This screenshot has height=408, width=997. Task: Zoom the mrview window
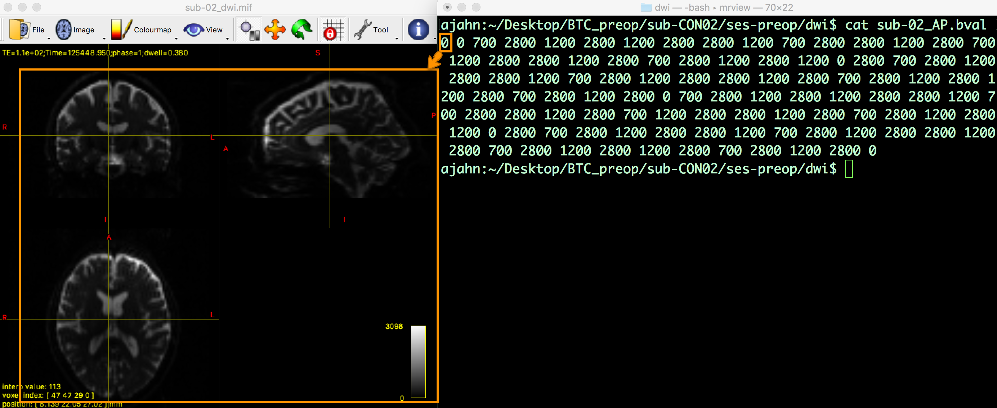point(37,7)
